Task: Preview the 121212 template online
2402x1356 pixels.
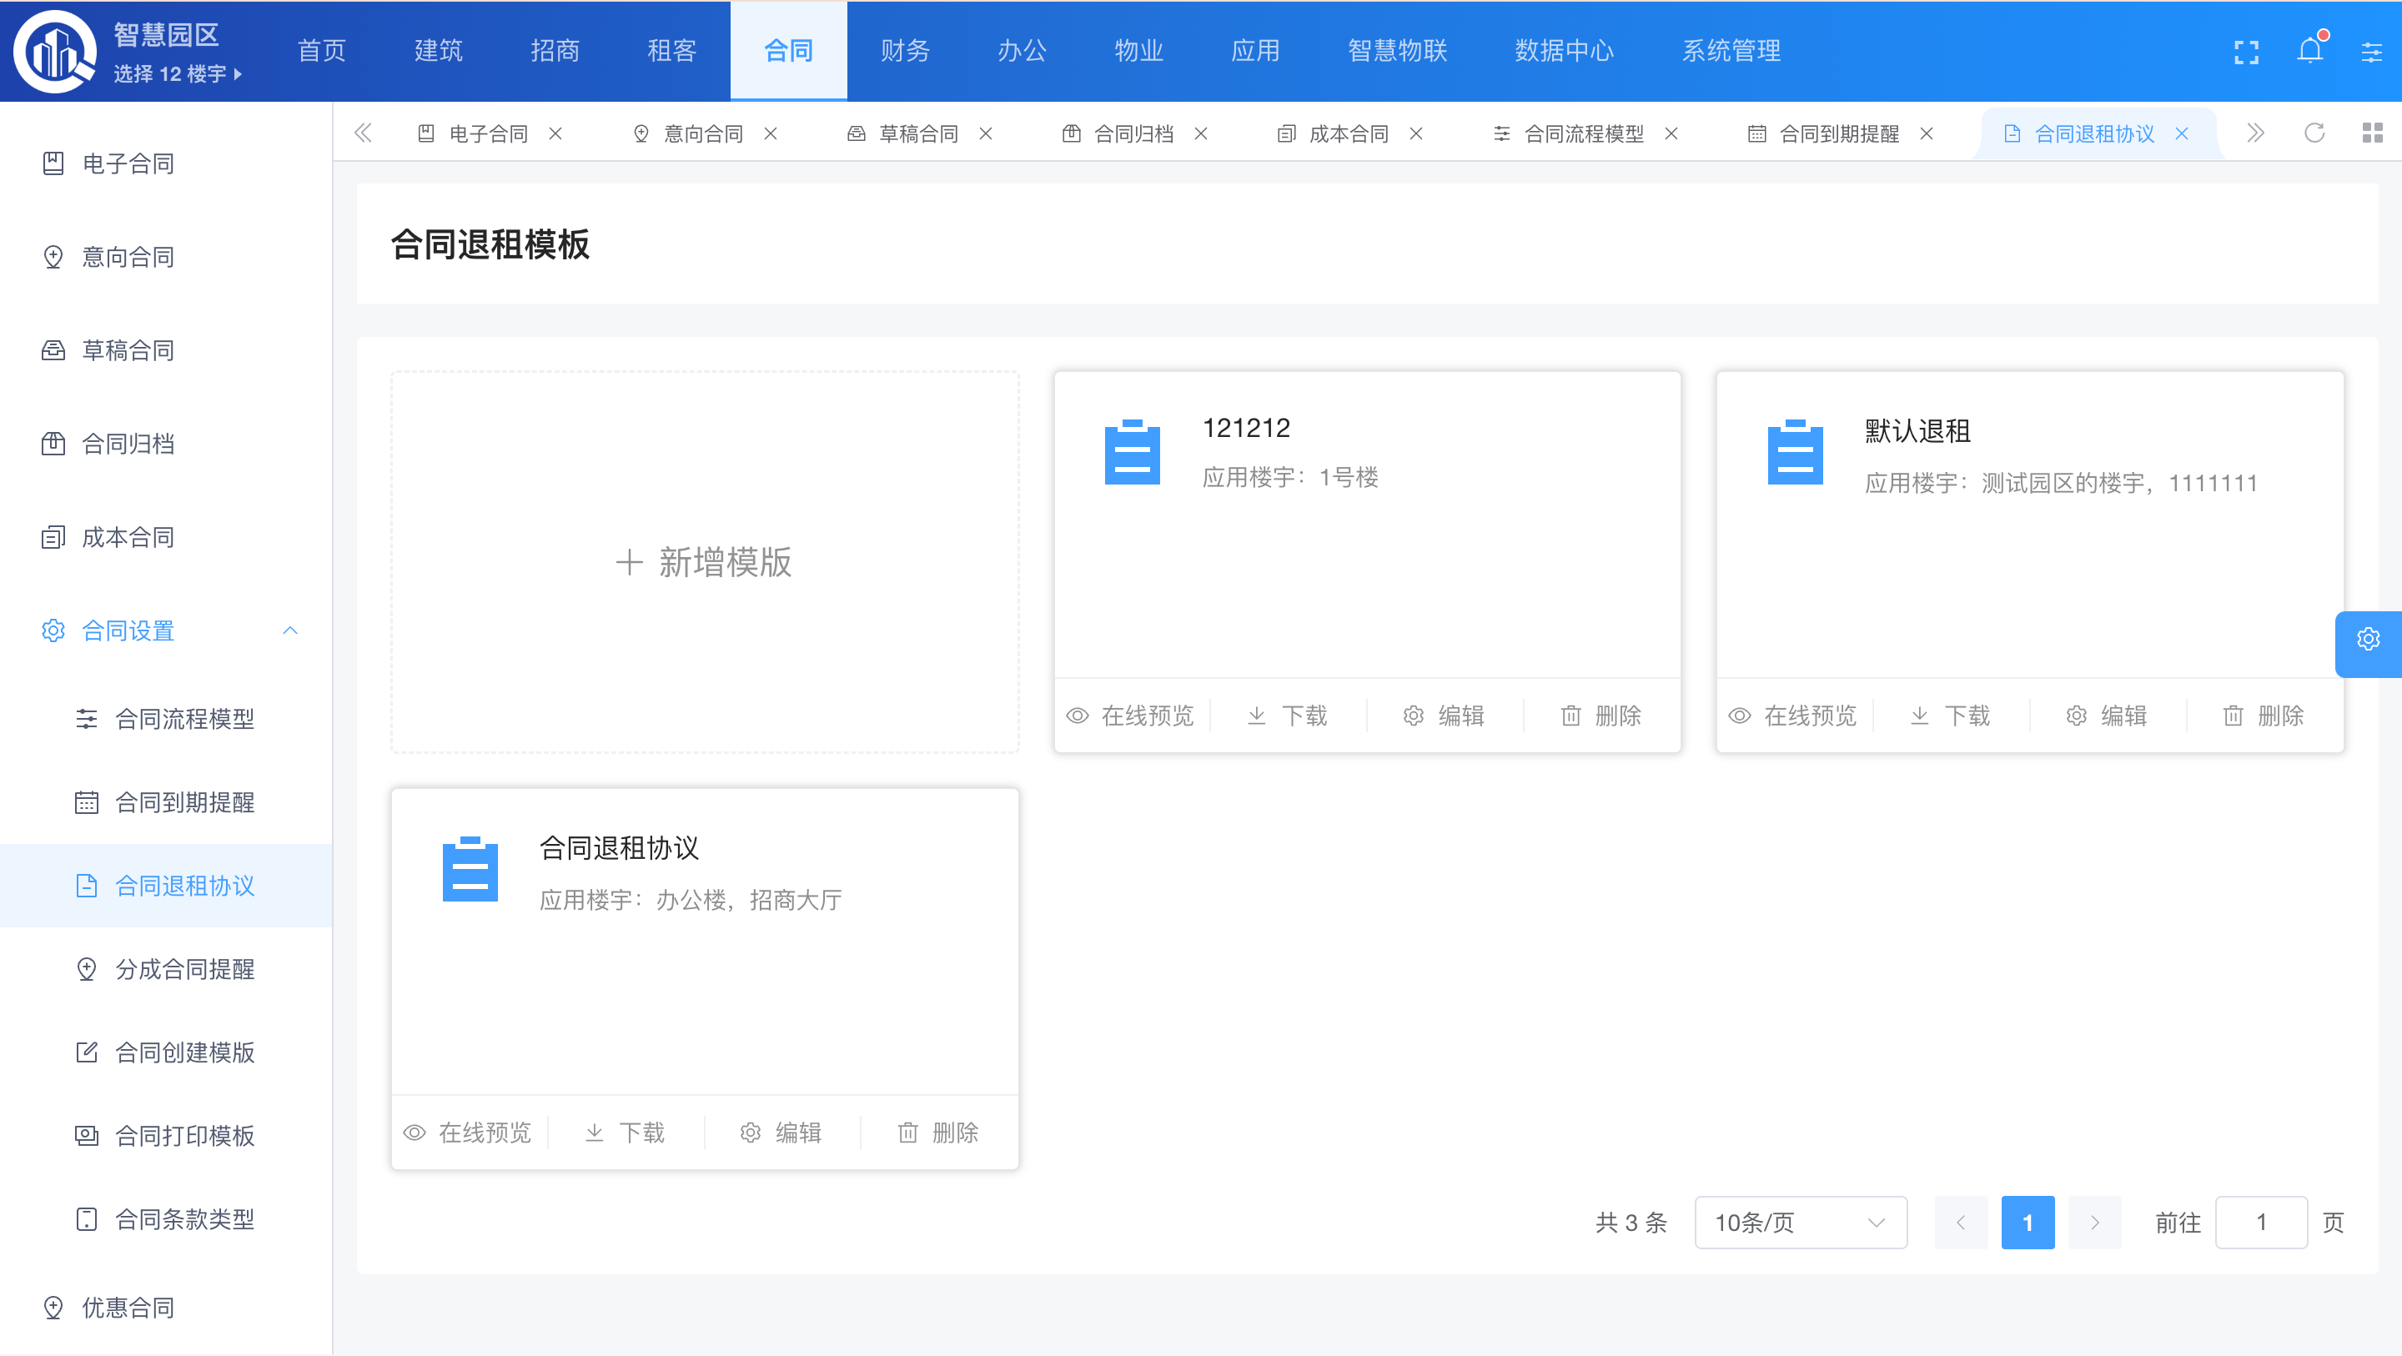Action: point(1130,716)
